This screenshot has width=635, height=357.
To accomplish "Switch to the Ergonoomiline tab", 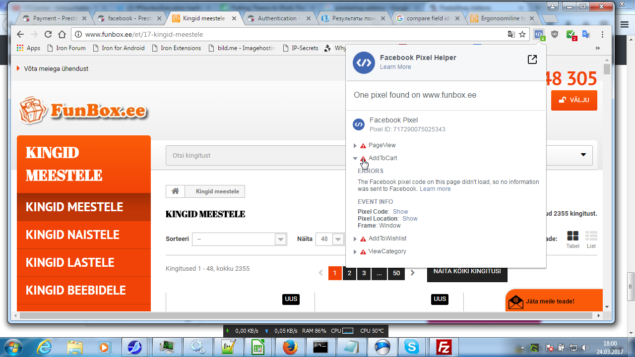I will tap(502, 18).
